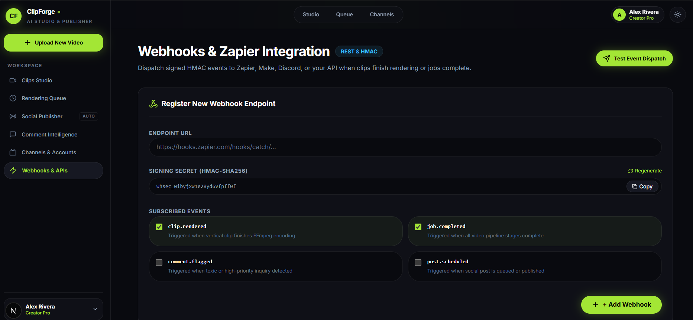Viewport: 693px width, 320px height.
Task: Open the Alex Rivera Creator Pro profile pill
Action: 638,15
